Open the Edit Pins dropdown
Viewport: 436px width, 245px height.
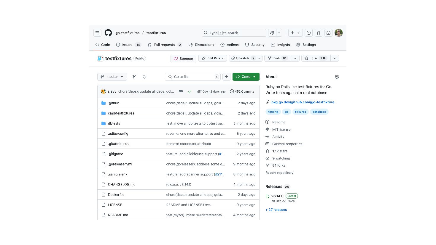click(x=213, y=58)
